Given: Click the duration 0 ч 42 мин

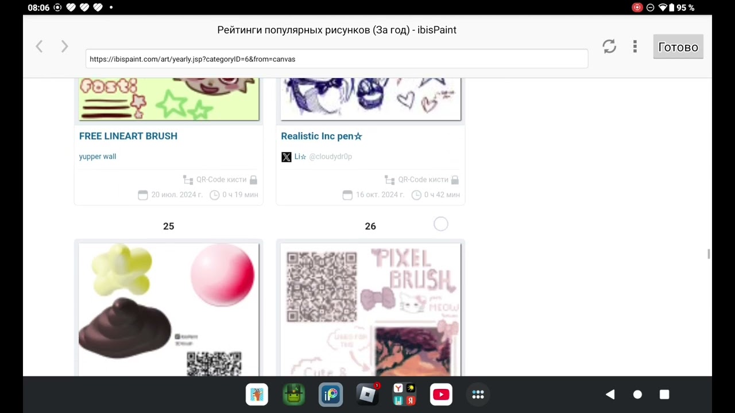Looking at the screenshot, I should [442, 195].
